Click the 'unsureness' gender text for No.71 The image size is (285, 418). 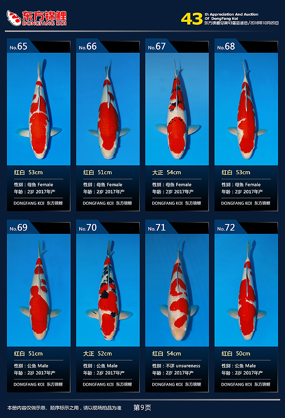coord(188,366)
